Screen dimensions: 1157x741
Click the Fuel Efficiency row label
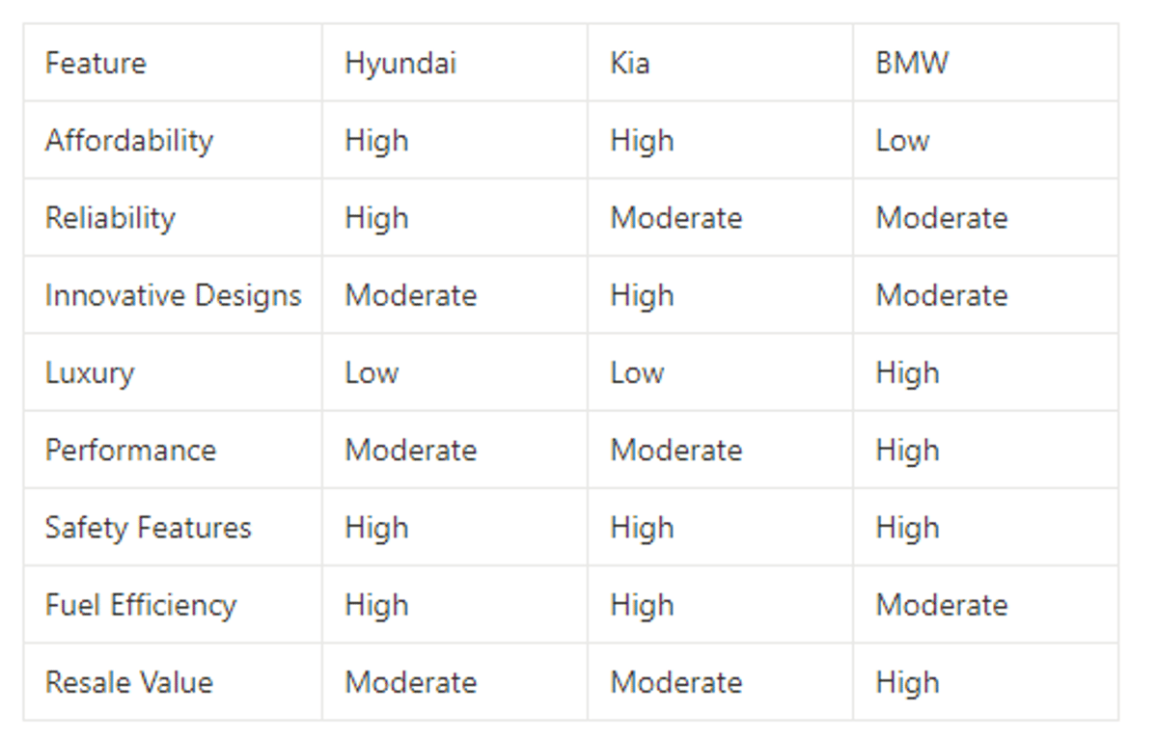(173, 605)
